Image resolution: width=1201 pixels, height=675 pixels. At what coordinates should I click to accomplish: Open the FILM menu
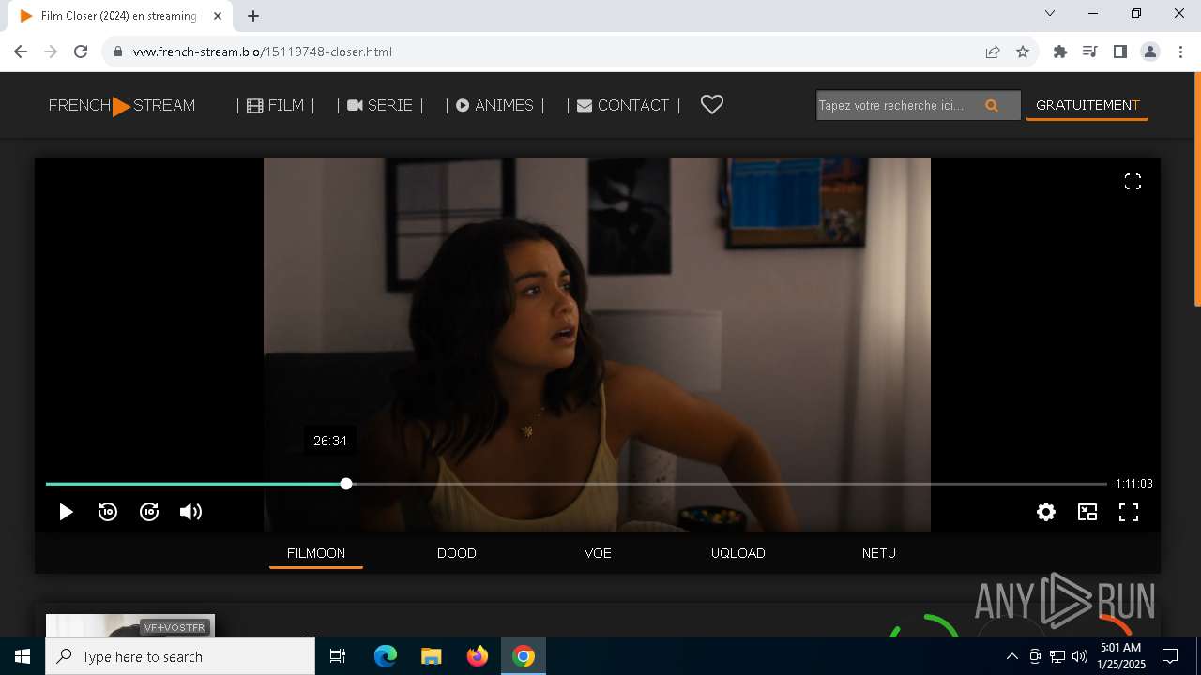point(276,105)
